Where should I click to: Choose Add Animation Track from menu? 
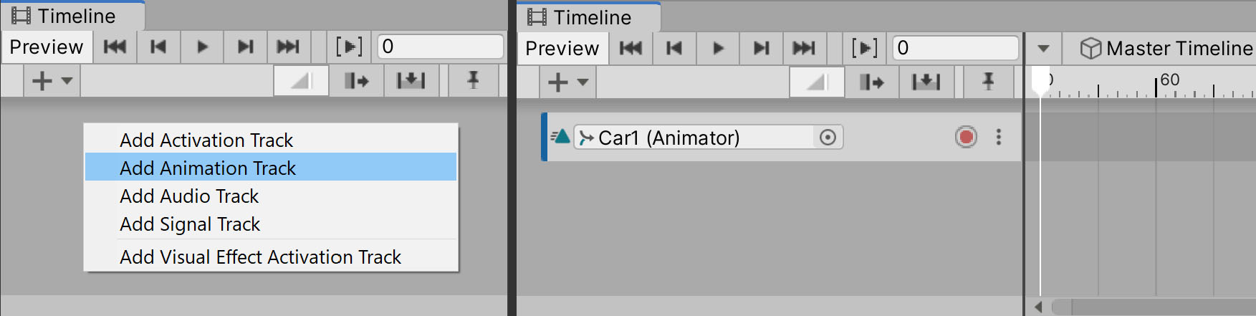208,168
